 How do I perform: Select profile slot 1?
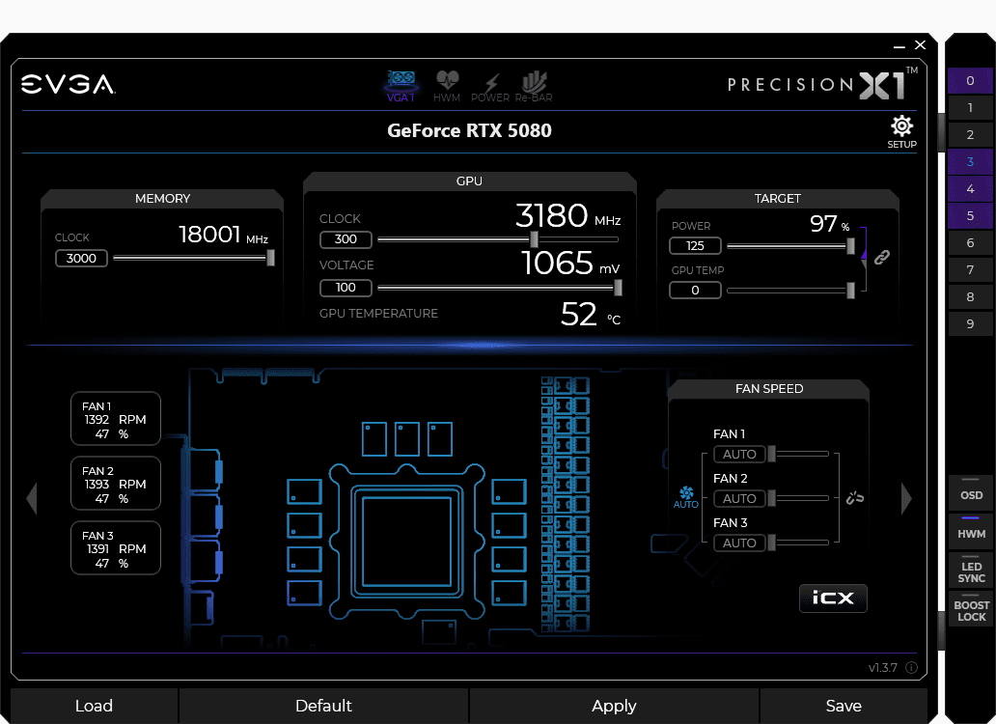970,107
